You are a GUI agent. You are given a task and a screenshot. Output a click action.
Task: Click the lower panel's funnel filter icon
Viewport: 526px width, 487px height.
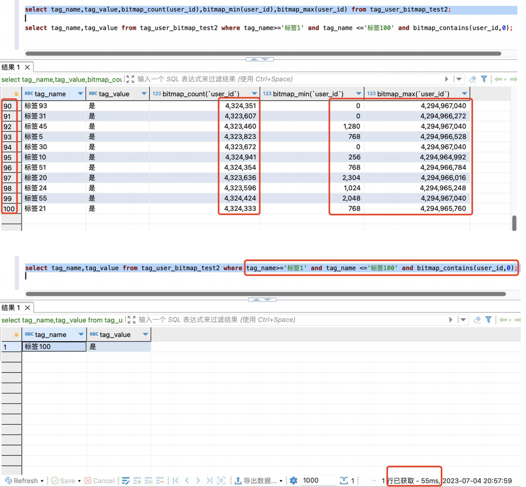point(489,320)
